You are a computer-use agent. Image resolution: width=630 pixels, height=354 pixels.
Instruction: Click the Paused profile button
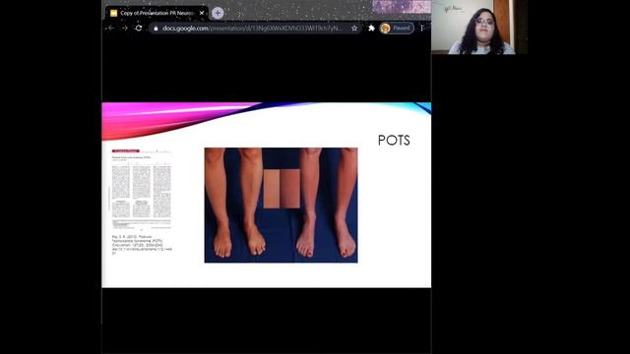(397, 29)
